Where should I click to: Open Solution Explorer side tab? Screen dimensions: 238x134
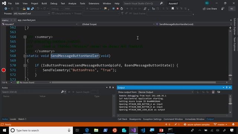point(235,26)
